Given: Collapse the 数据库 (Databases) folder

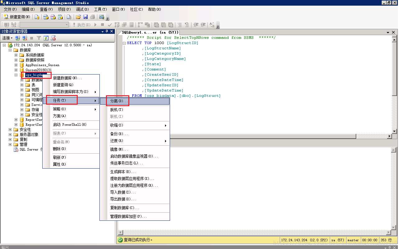Looking at the screenshot, I should coord(10,50).
